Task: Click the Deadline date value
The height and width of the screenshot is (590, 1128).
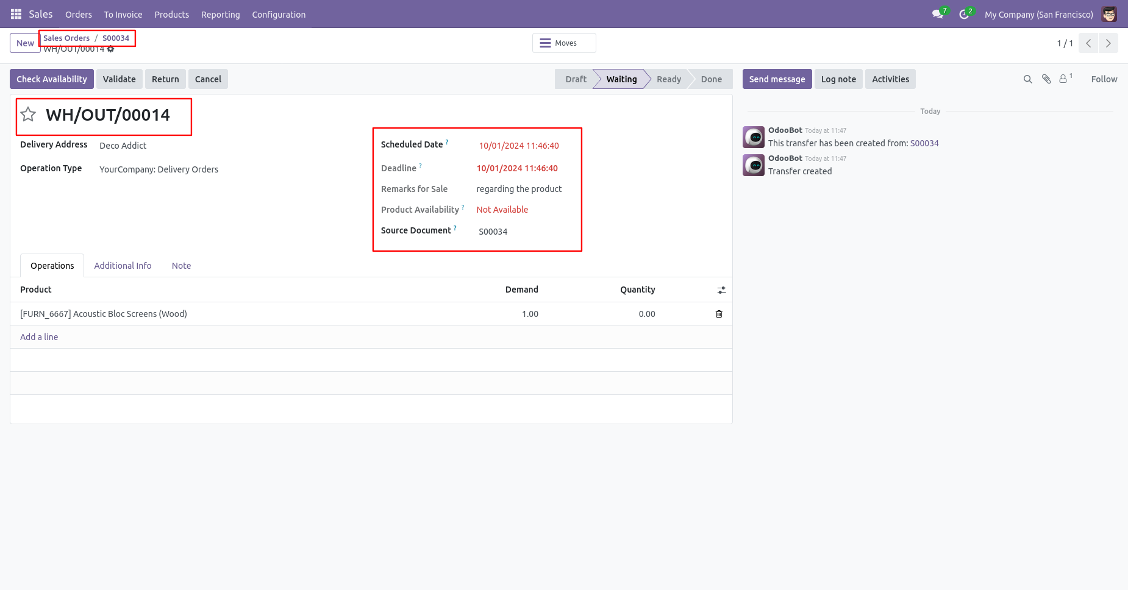Action: [x=517, y=168]
